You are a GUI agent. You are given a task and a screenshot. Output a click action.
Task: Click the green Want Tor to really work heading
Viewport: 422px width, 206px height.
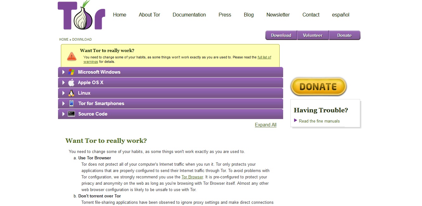[106, 141]
